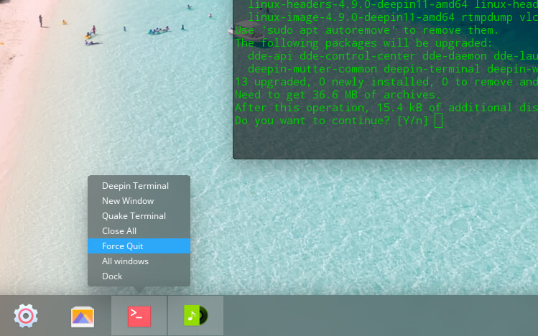Click 'The following packages will be upgraded:' line

(363, 43)
